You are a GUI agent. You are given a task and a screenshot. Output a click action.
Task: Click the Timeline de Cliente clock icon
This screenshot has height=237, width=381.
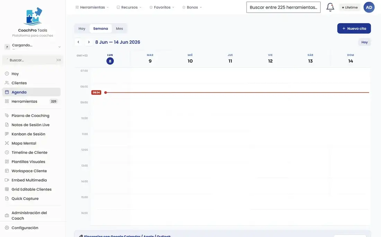7,152
